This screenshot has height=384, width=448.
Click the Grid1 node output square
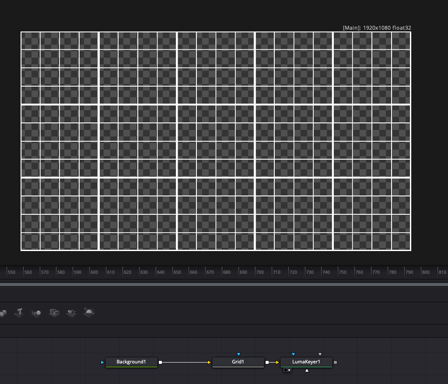point(267,362)
